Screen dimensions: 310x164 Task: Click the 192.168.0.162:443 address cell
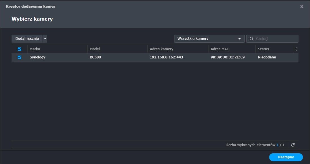click(x=166, y=57)
